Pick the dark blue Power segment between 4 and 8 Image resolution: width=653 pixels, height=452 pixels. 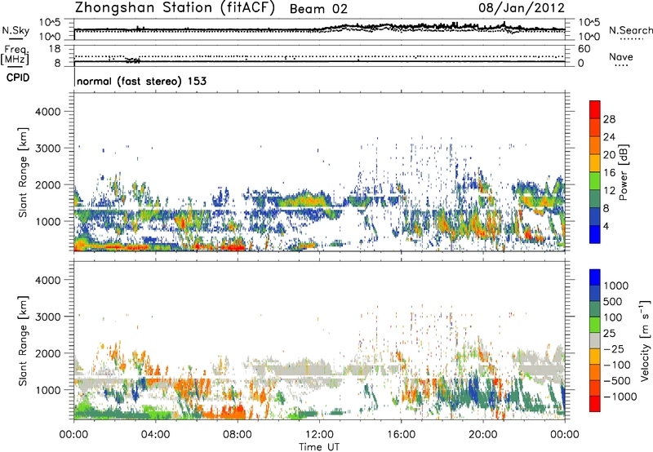595,216
